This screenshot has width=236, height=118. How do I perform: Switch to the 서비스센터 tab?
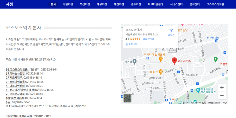click(176, 4)
